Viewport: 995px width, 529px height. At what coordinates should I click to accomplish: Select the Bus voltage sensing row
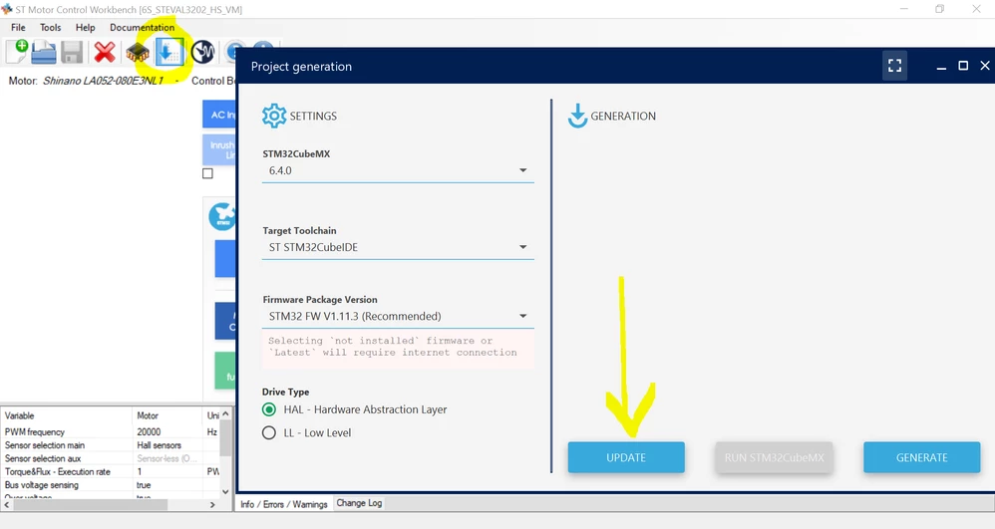point(111,485)
